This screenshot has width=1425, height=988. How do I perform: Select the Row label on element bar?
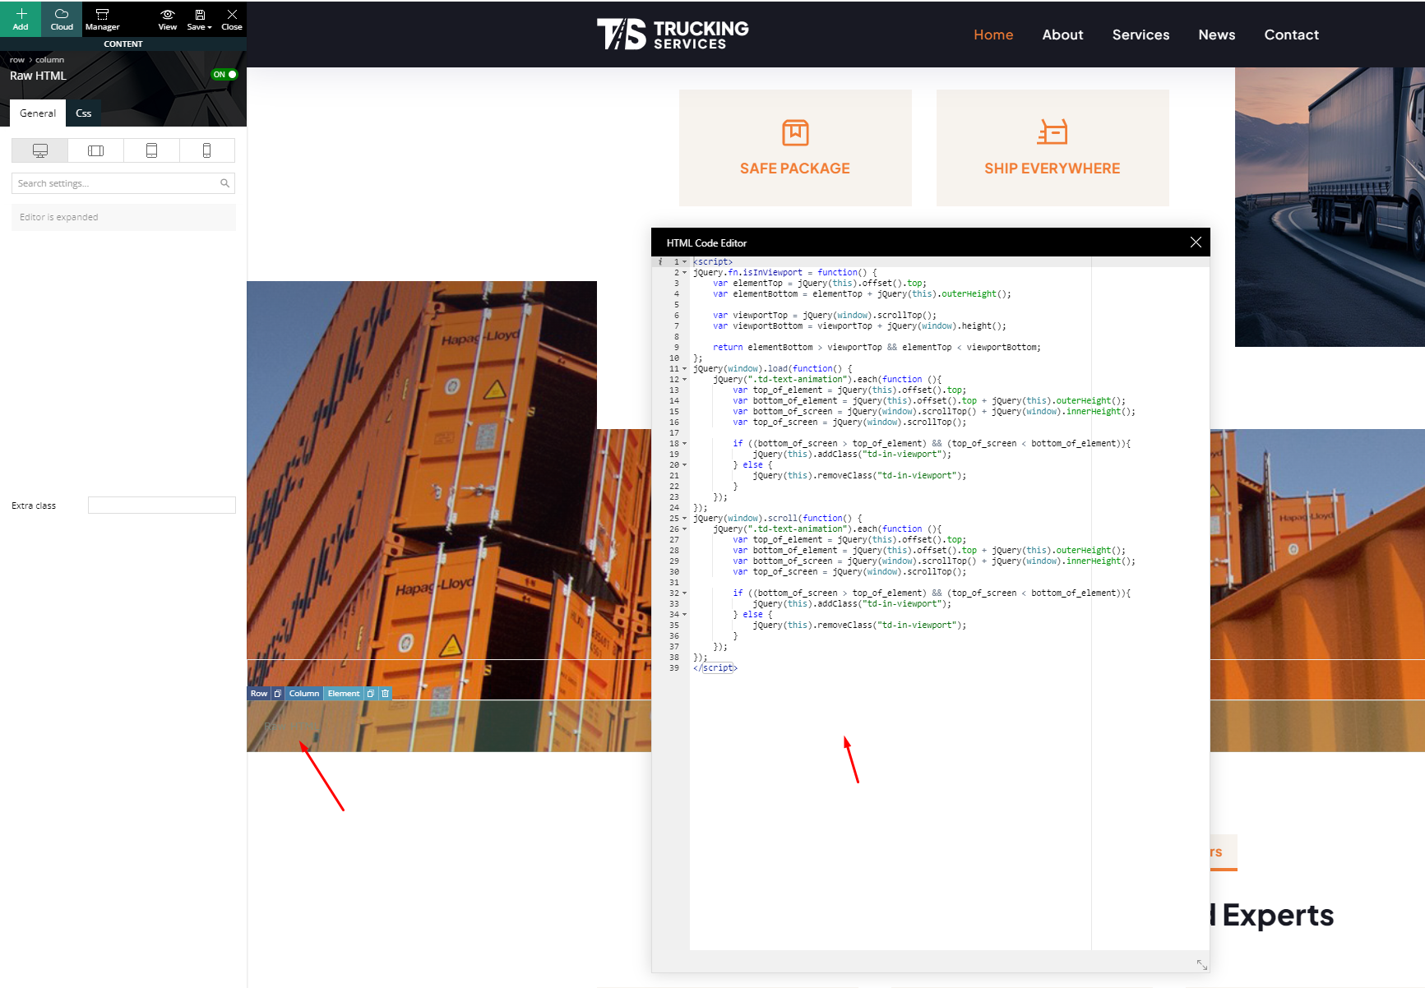point(259,694)
